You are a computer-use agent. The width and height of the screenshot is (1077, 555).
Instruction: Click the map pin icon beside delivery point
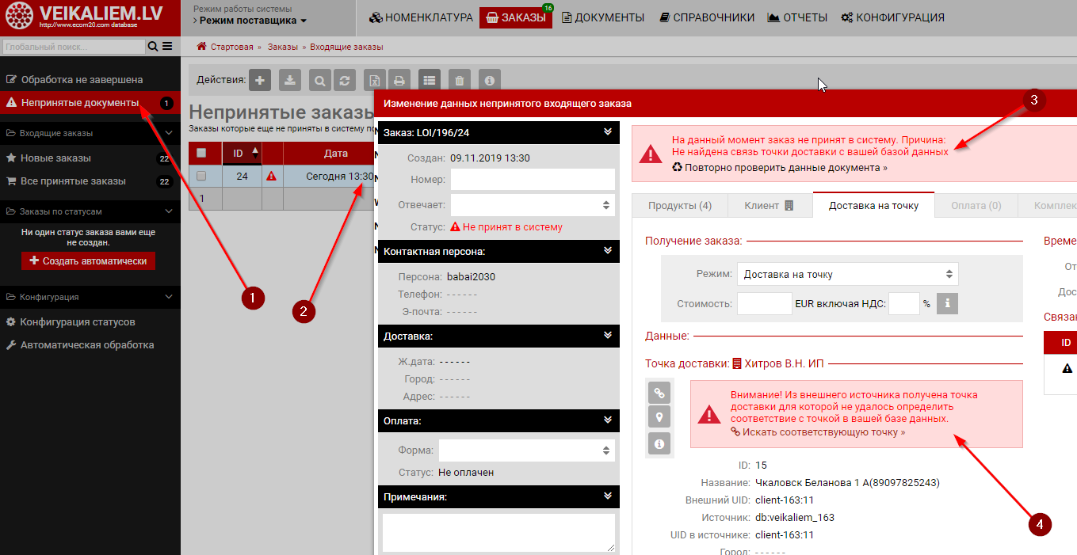[659, 417]
